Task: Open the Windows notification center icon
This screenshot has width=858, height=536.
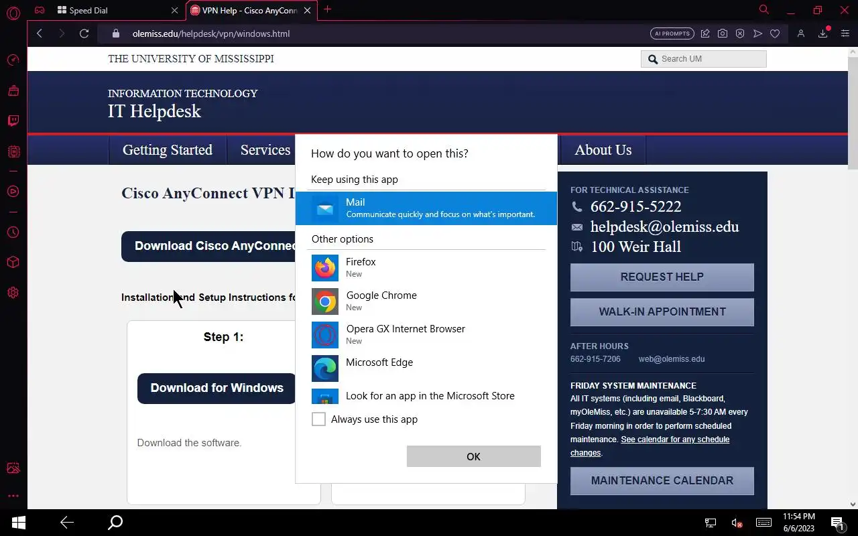Action: click(837, 523)
